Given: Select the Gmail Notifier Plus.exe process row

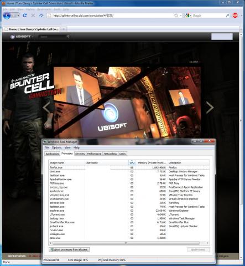Looking at the screenshot, I should point(129,222).
